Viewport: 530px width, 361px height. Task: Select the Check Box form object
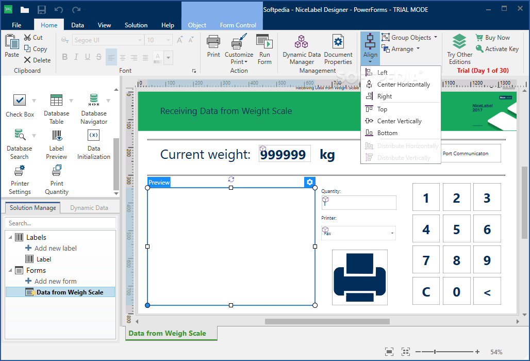coord(20,106)
